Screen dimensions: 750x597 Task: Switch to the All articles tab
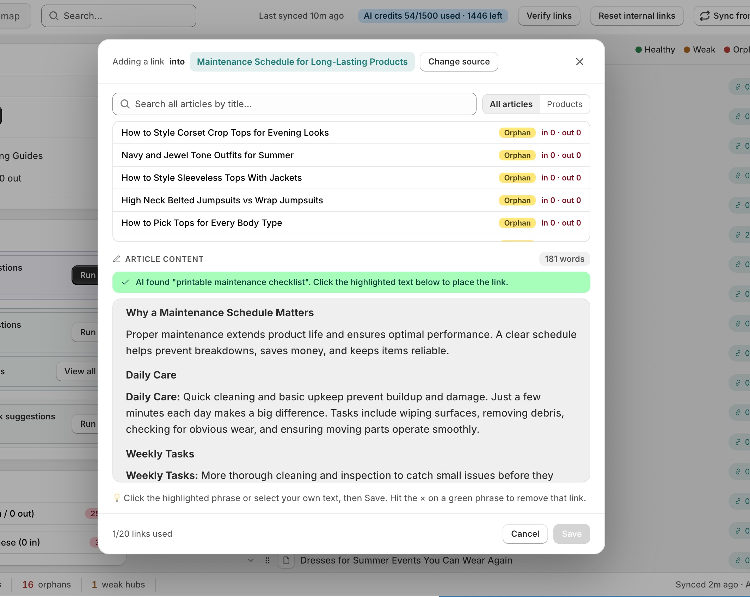(x=511, y=104)
